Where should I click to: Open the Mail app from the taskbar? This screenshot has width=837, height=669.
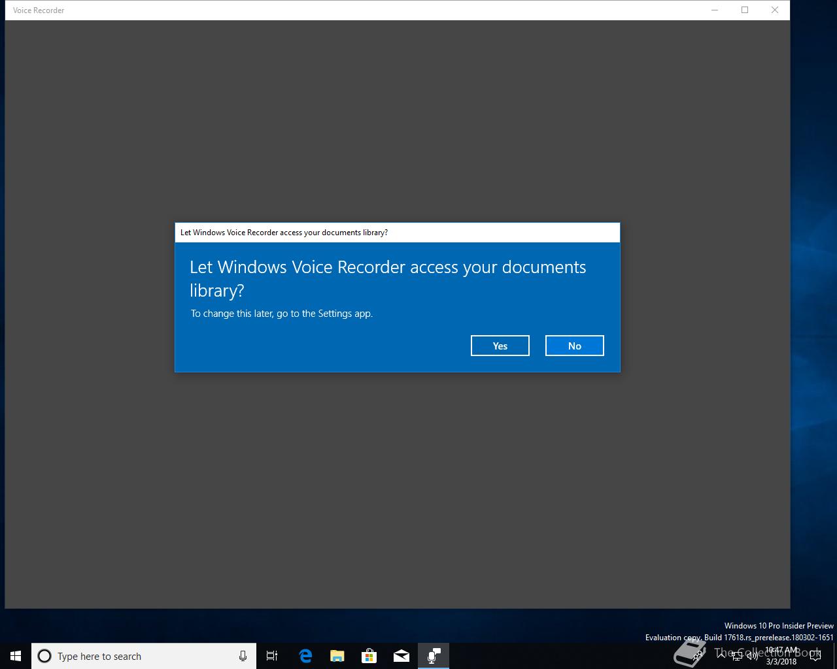click(401, 656)
